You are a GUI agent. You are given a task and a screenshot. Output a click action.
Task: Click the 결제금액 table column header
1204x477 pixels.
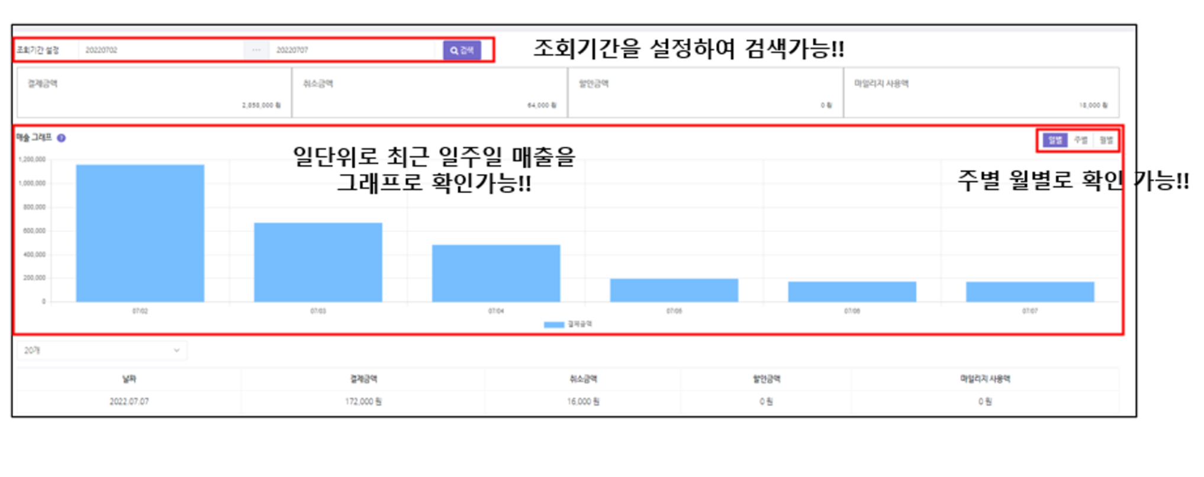point(363,379)
